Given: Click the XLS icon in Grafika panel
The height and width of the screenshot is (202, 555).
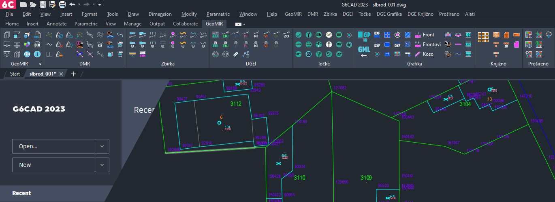Looking at the screenshot, I should 468,44.
